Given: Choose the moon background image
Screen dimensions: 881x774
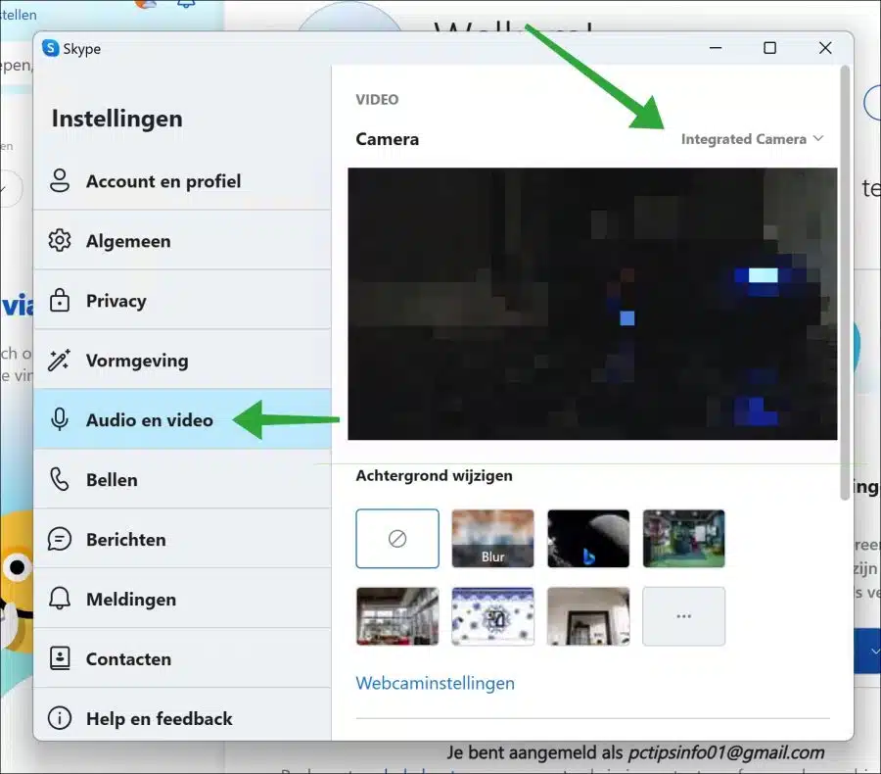Looking at the screenshot, I should pos(588,538).
